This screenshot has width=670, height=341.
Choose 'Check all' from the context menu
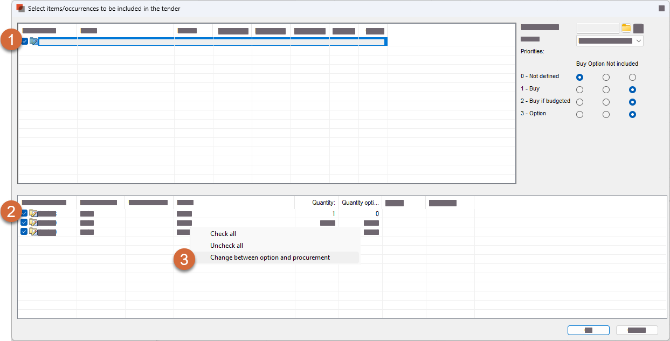pyautogui.click(x=223, y=234)
